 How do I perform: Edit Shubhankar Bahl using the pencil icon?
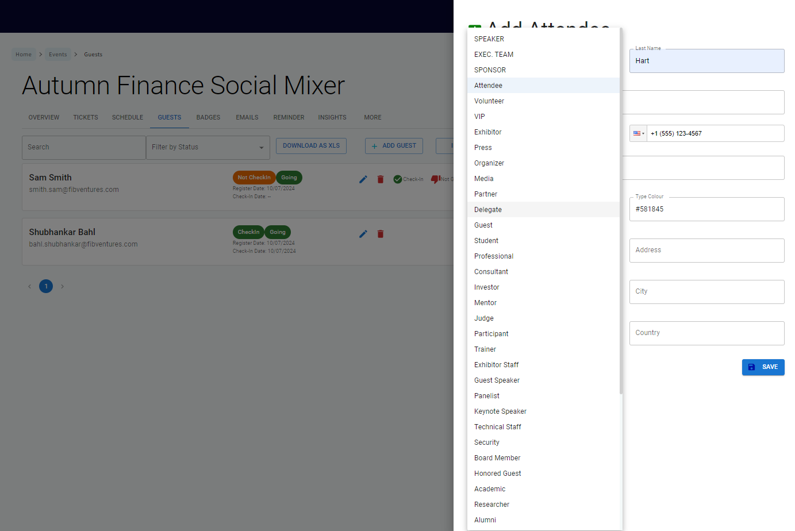pyautogui.click(x=363, y=234)
